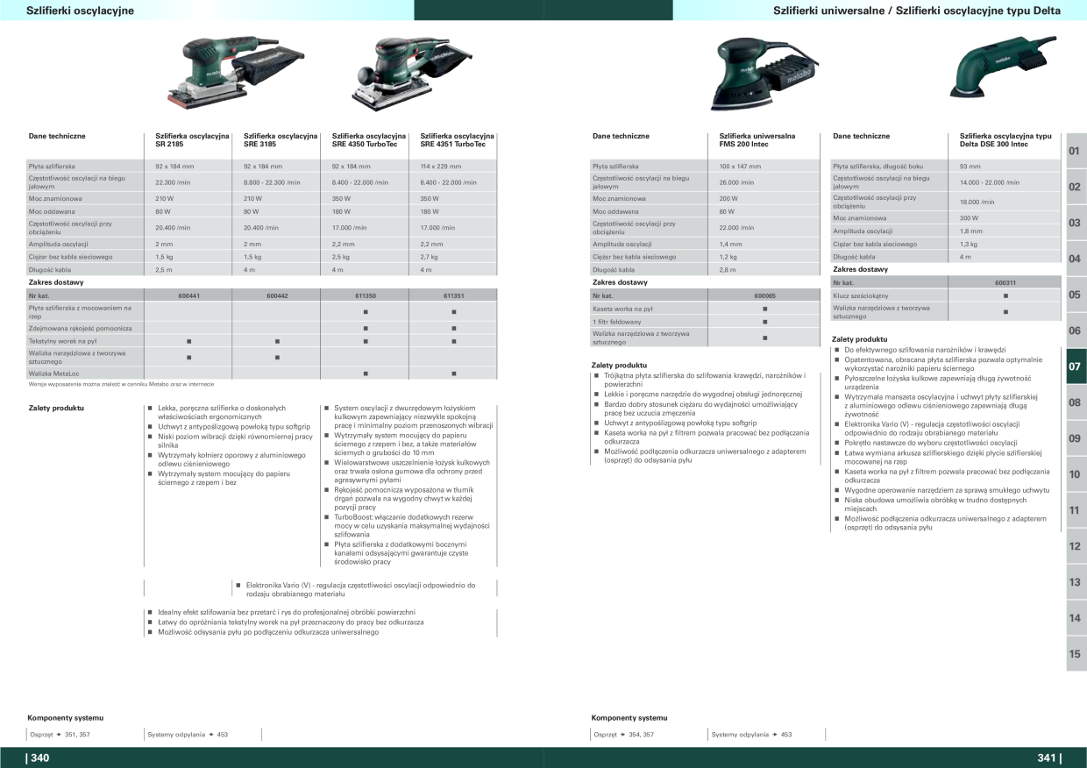
Task: Click the FMS 200 Intec sander image
Action: pos(764,72)
